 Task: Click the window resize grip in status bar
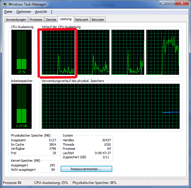[187, 184]
